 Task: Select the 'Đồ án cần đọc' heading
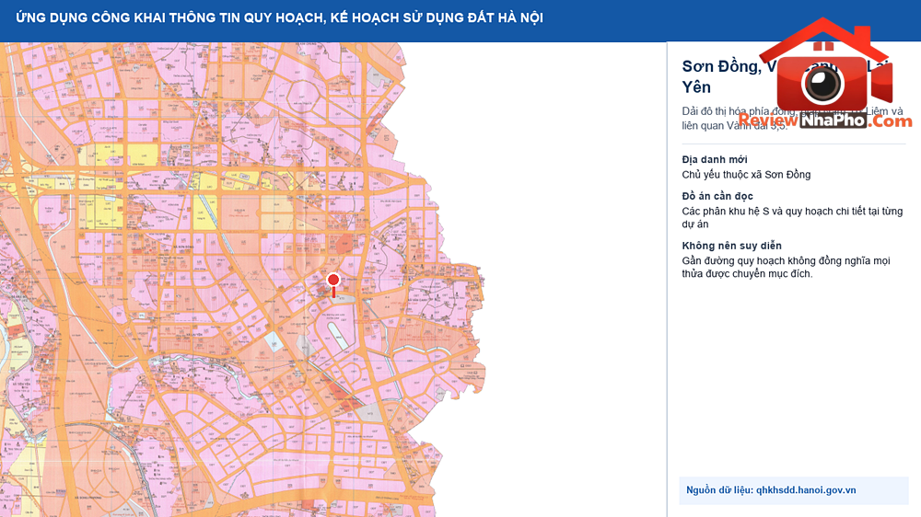[717, 196]
